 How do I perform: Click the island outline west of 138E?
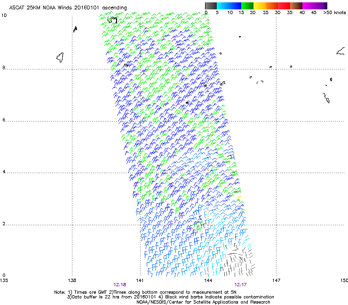tap(60, 57)
